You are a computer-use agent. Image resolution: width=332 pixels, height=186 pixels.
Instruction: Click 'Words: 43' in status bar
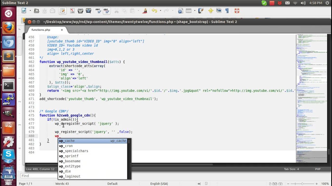[x=62, y=184]
